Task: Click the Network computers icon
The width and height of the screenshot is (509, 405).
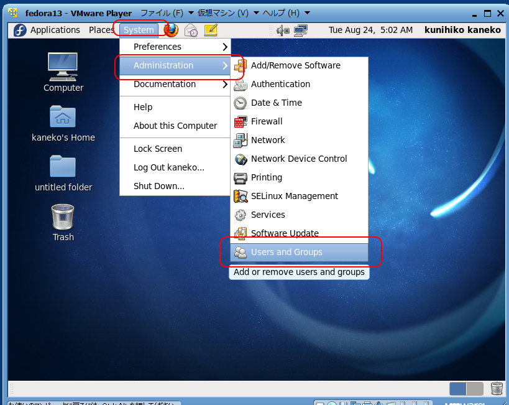Action: pyautogui.click(x=241, y=141)
